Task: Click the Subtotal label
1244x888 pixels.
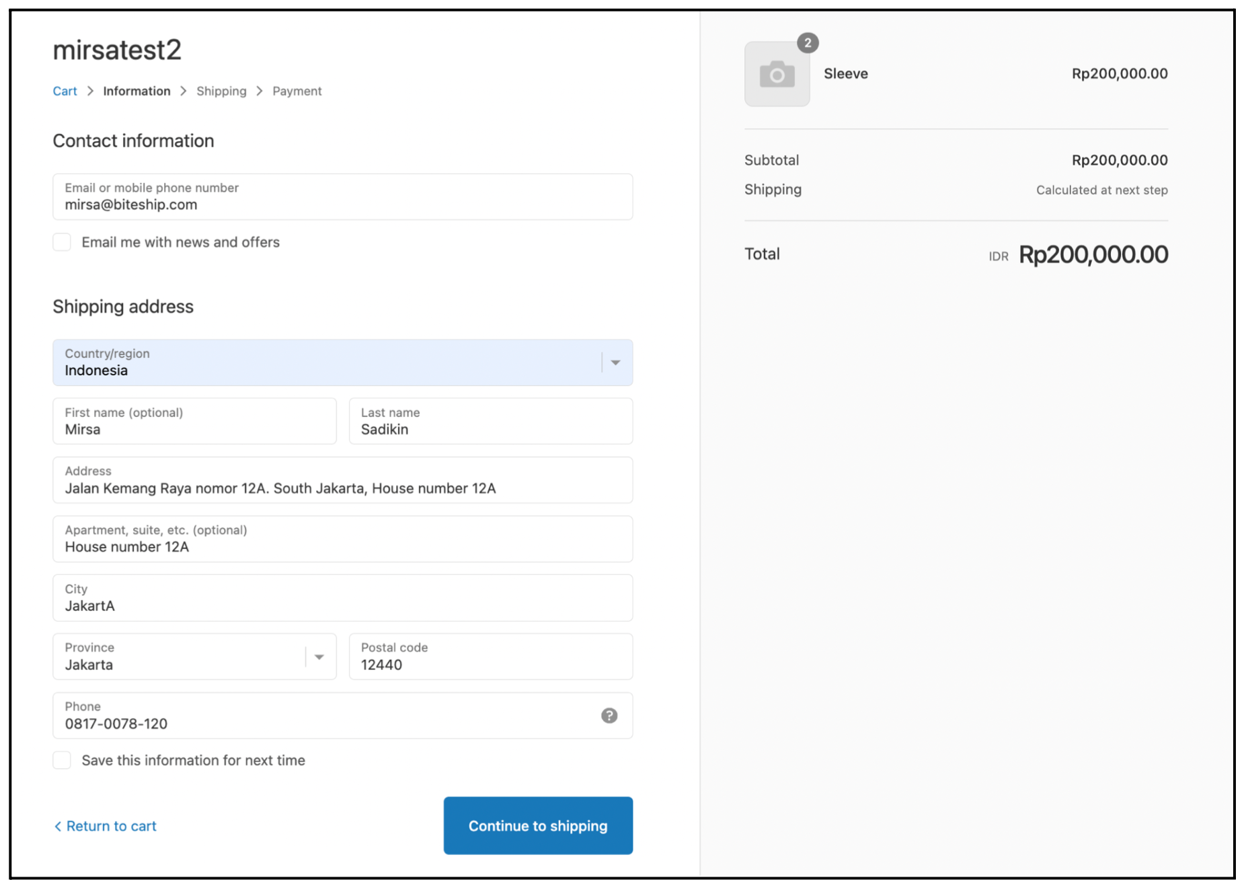Action: (771, 160)
